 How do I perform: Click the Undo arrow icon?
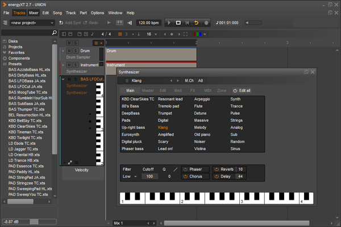61,23
